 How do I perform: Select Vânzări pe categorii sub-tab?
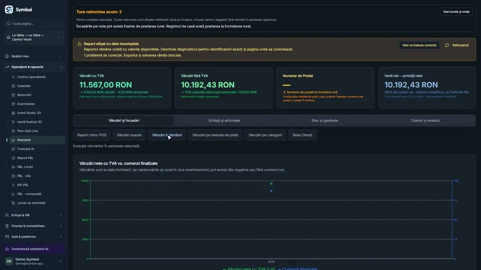coord(265,135)
